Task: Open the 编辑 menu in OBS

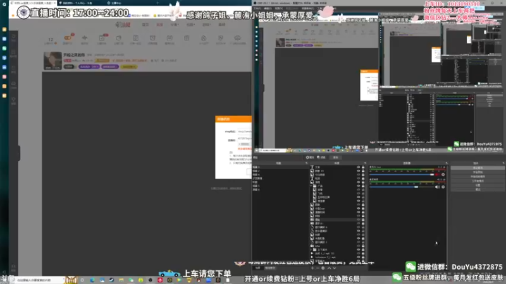Action: [x=268, y=8]
